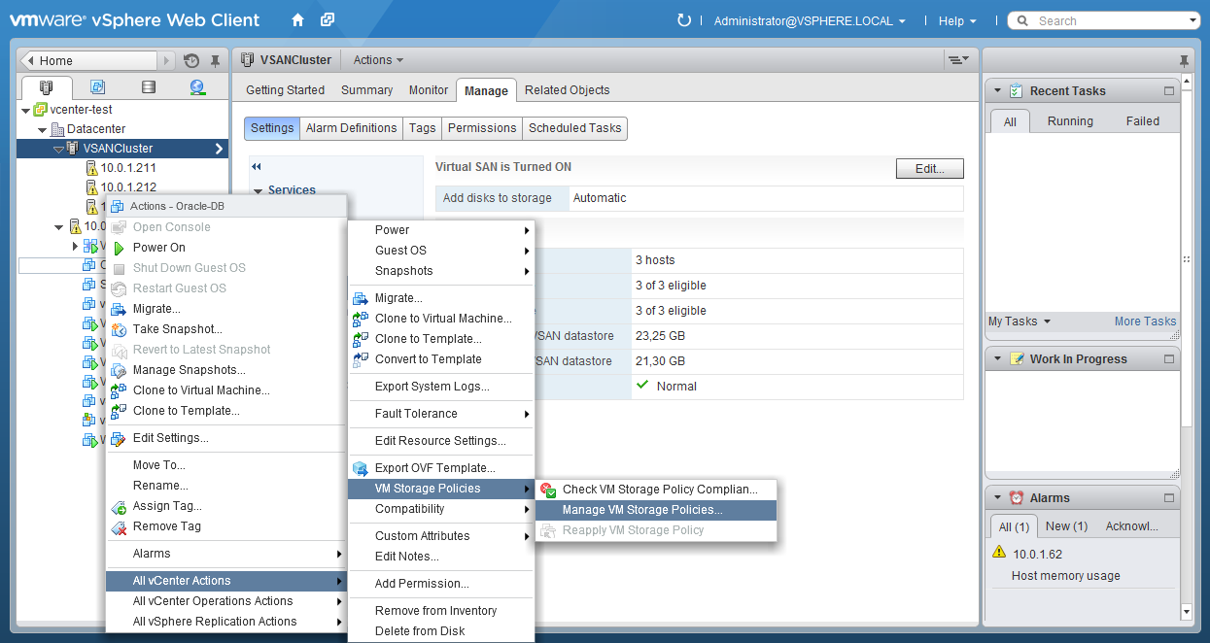
Task: Open the Alarm Definitions subtab
Action: pyautogui.click(x=351, y=127)
